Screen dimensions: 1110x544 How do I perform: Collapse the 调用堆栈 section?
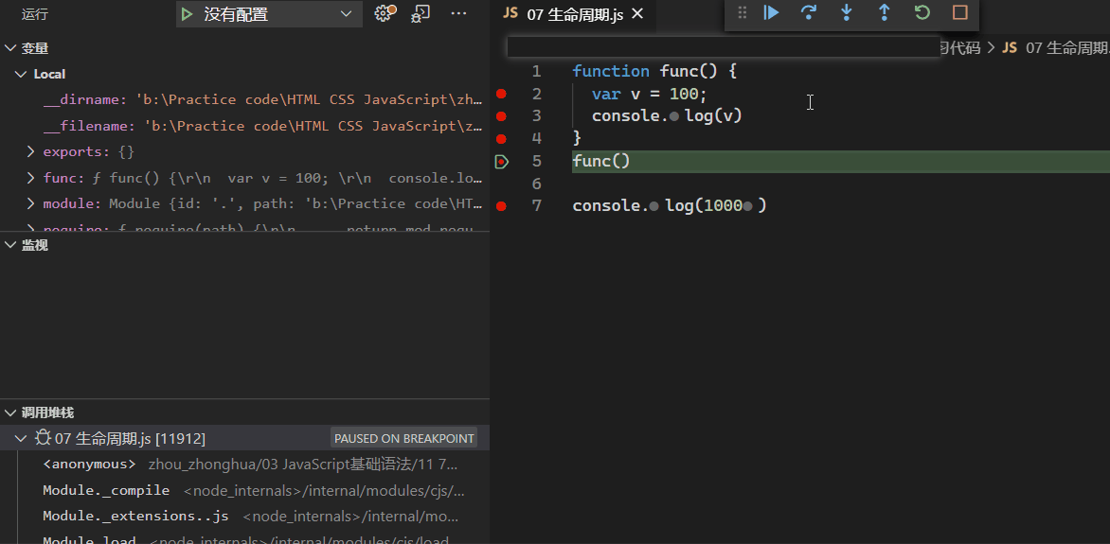pos(10,412)
